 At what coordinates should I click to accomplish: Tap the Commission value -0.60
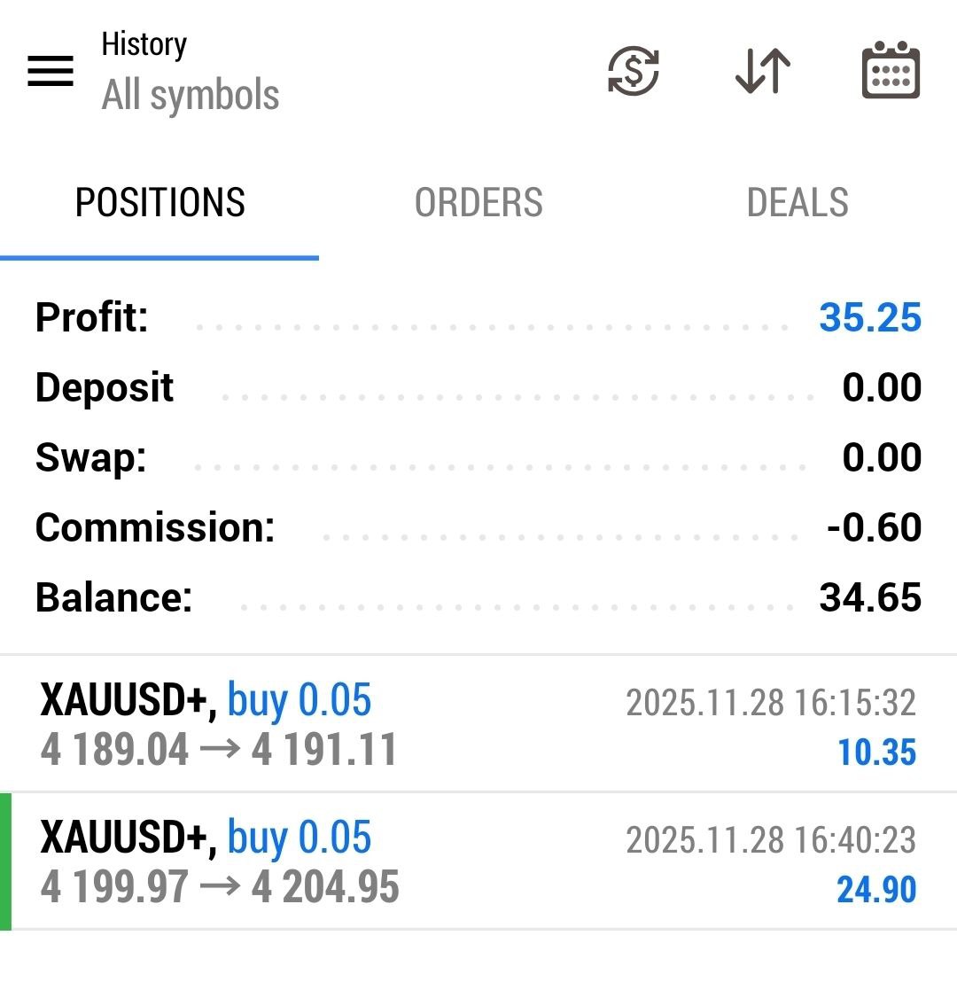click(874, 528)
